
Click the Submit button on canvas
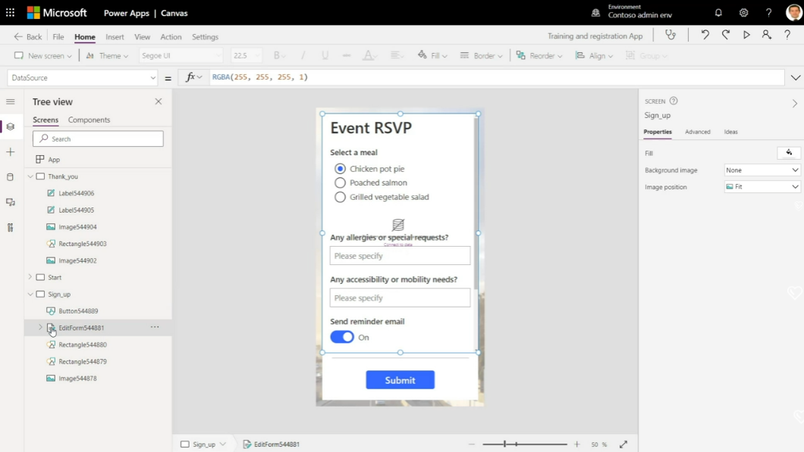[400, 380]
